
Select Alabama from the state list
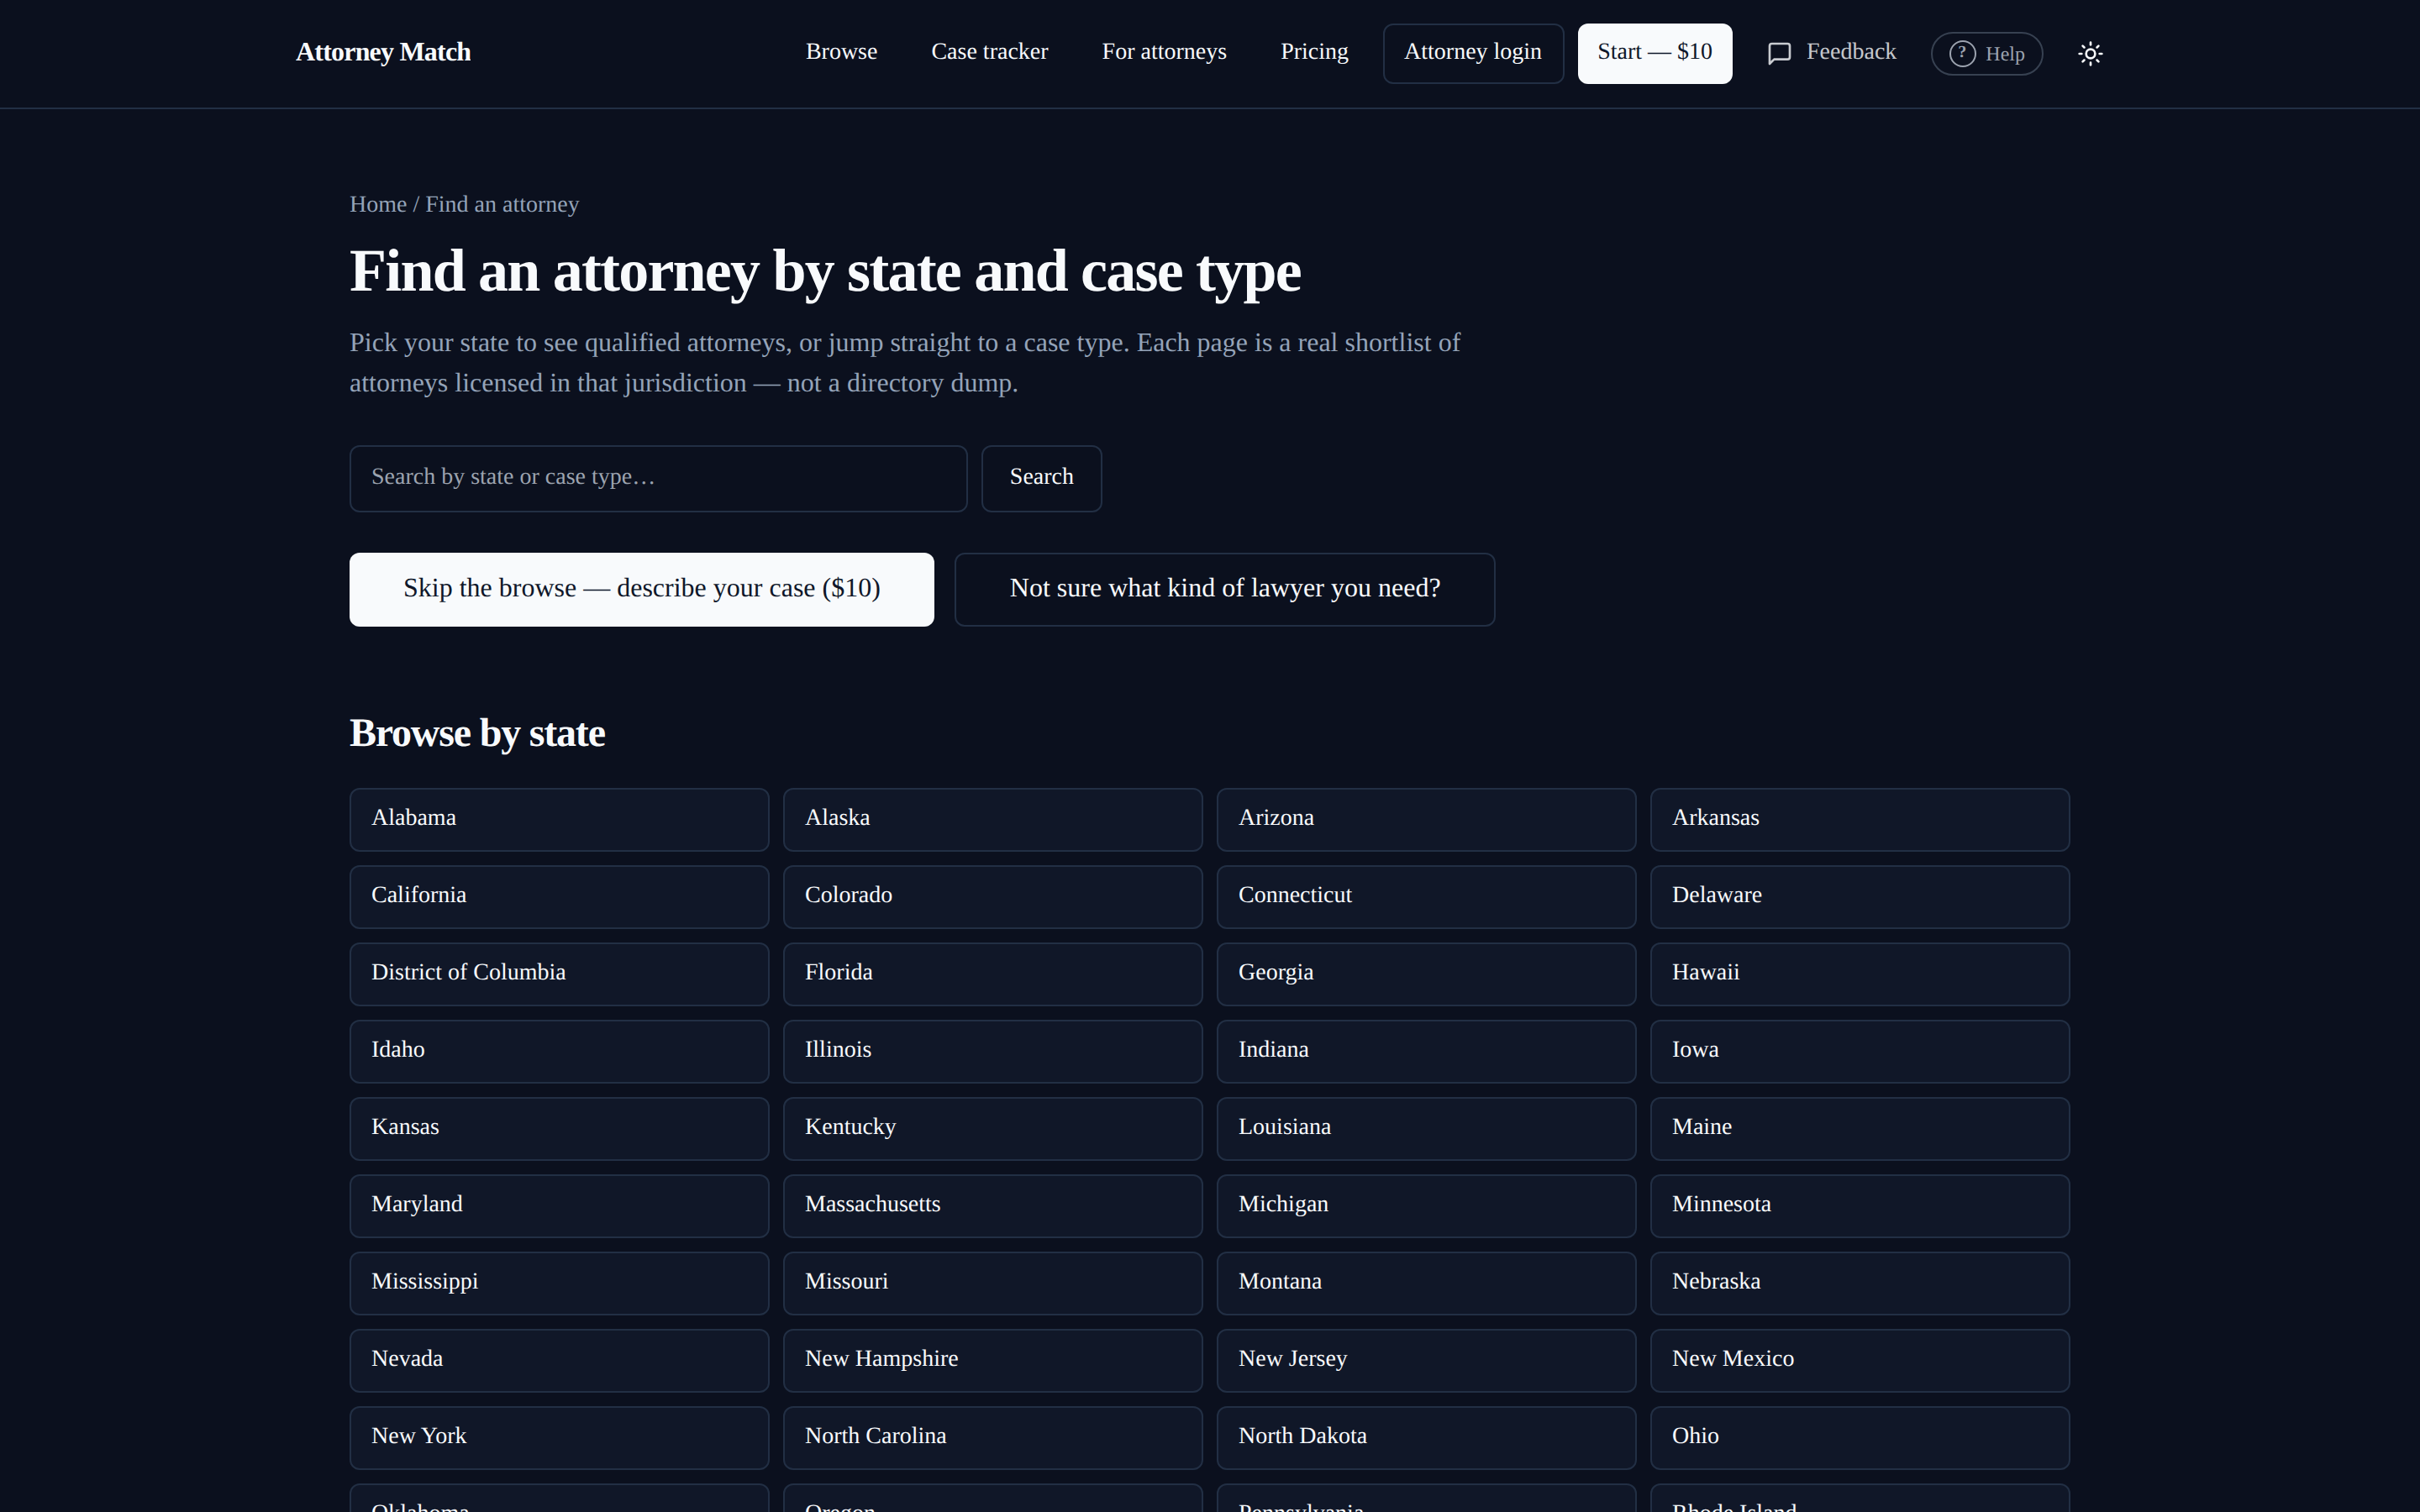click(x=559, y=819)
